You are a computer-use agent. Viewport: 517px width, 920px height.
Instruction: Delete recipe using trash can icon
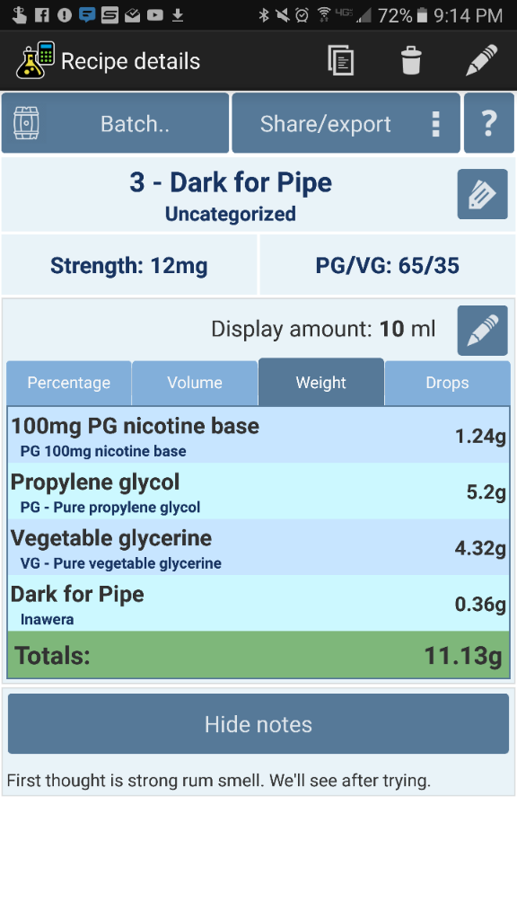[x=411, y=60]
